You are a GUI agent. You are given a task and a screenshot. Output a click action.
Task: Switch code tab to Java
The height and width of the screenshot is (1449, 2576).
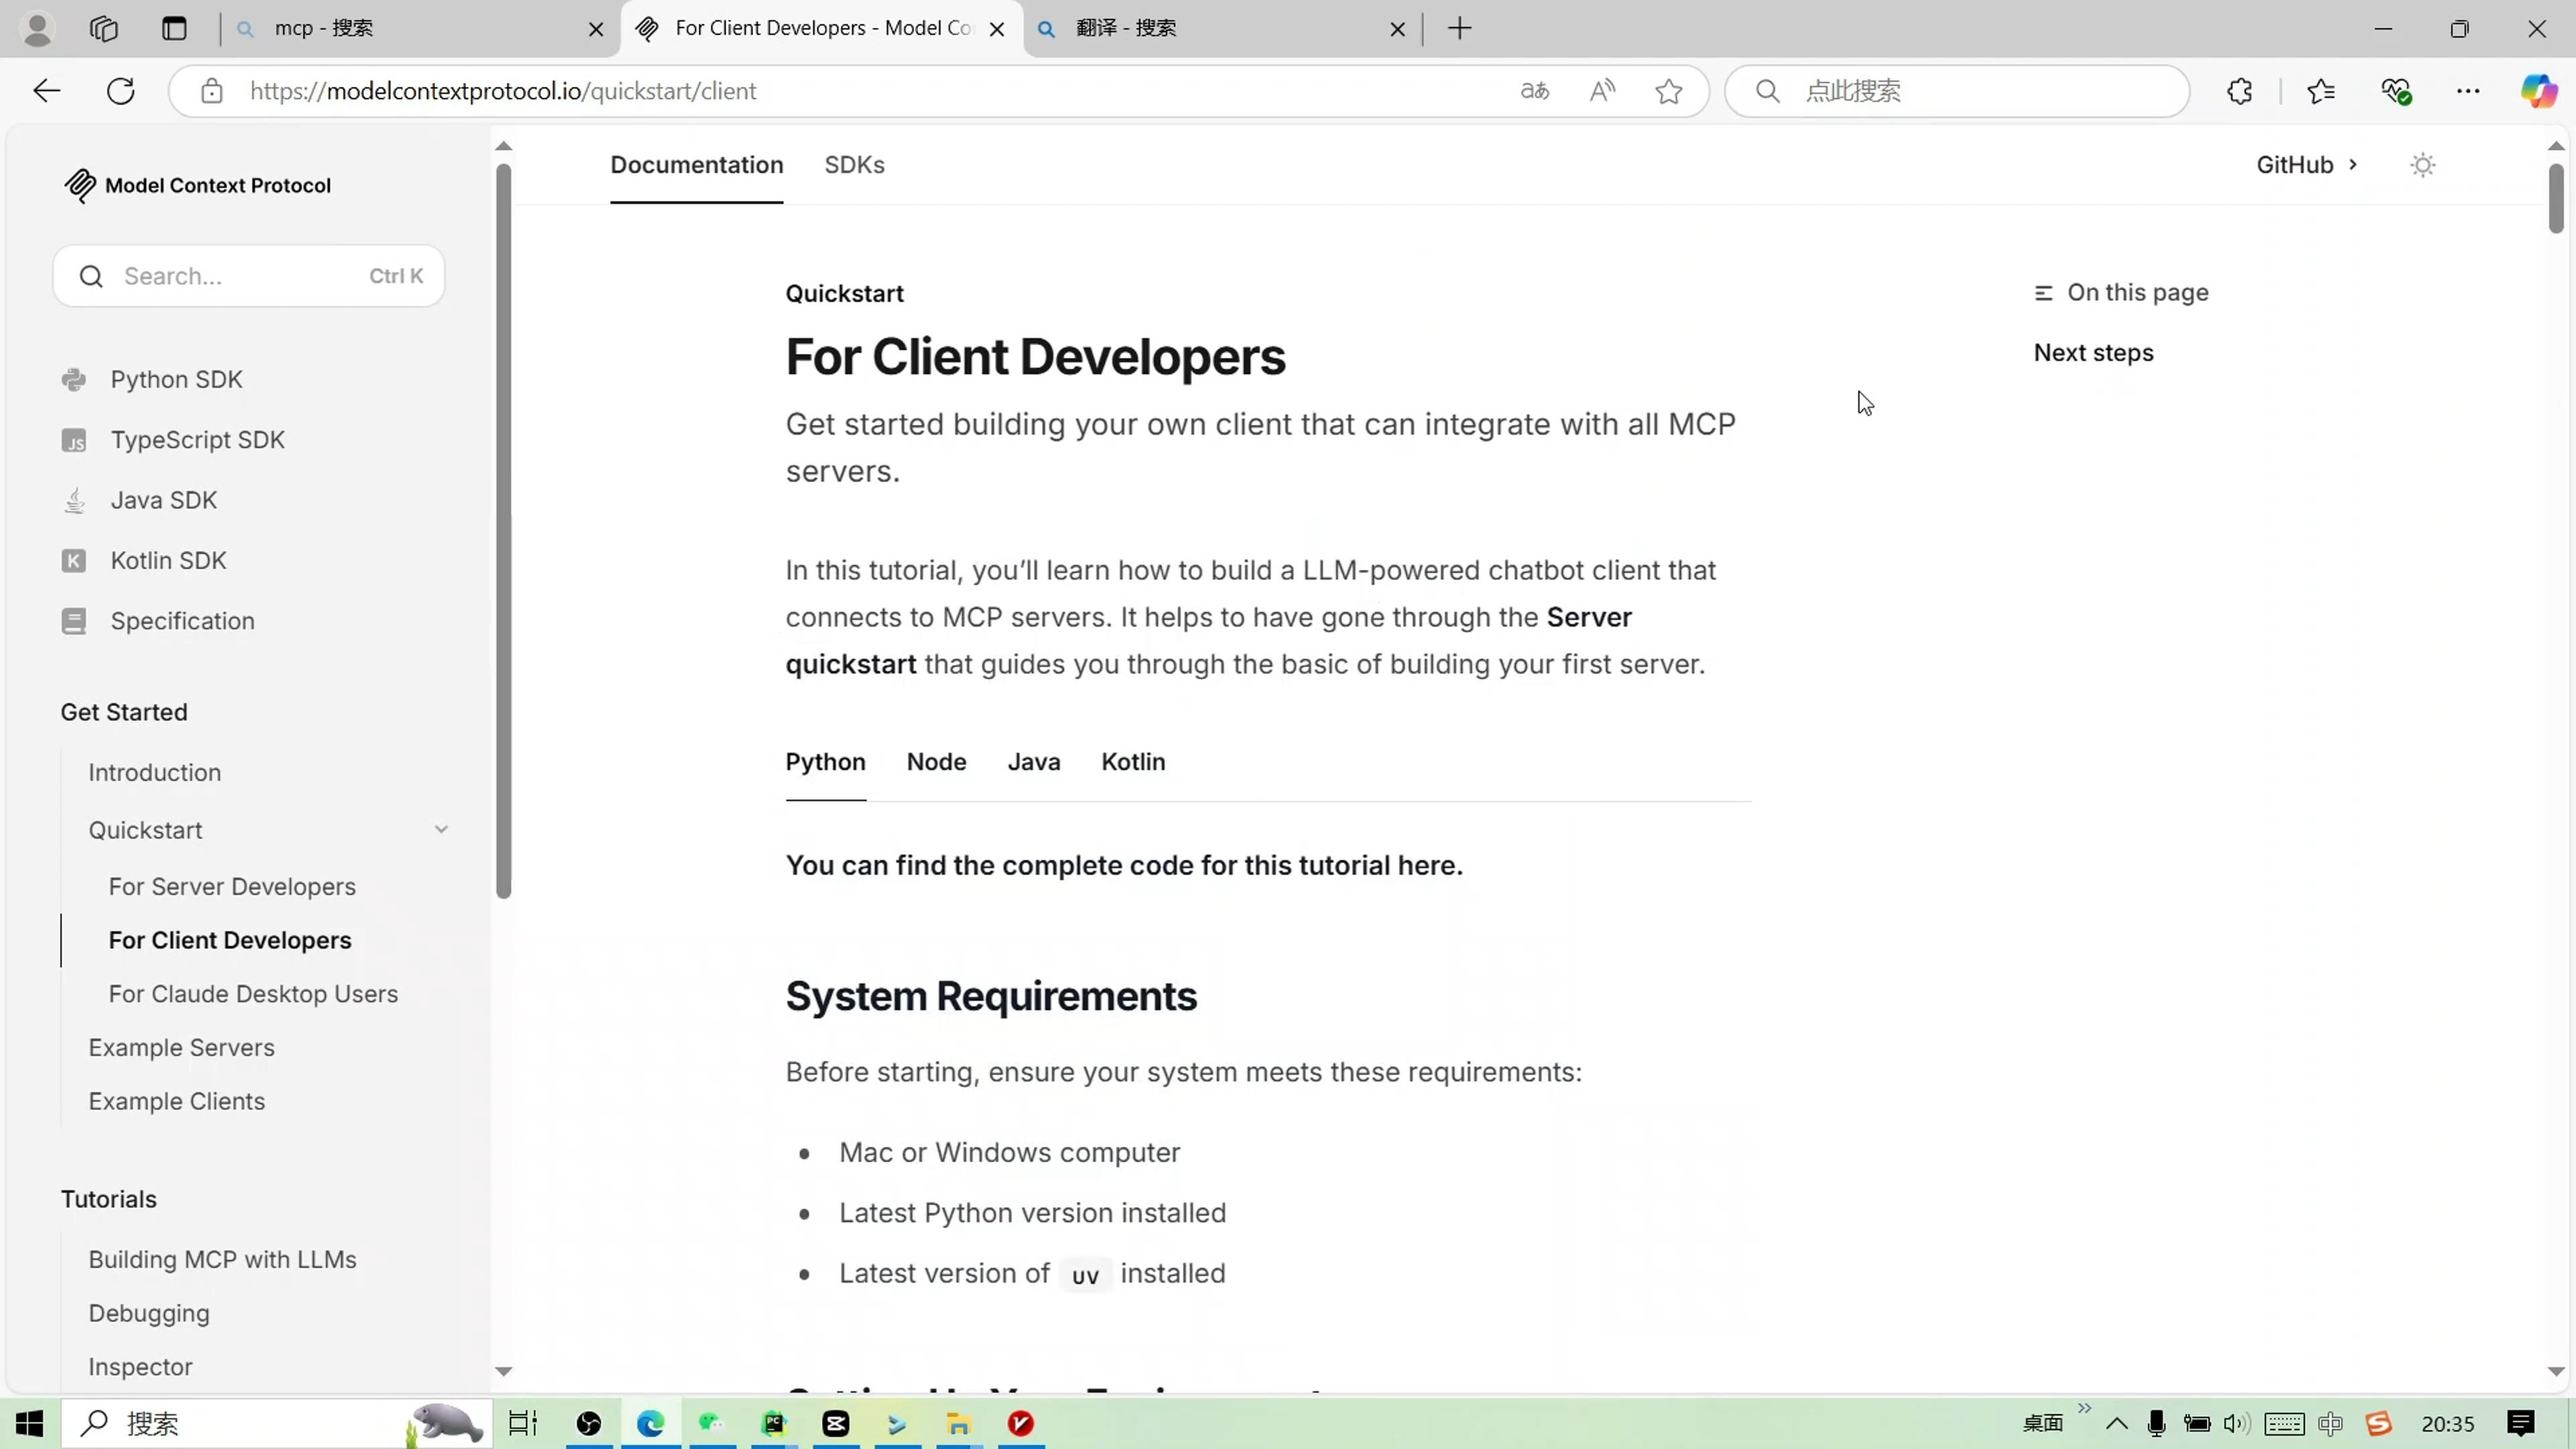tap(1033, 762)
